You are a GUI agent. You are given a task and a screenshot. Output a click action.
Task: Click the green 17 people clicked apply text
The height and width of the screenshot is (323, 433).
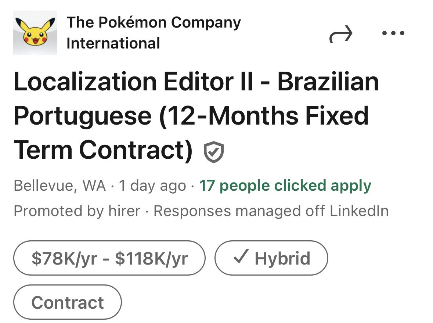point(285,186)
